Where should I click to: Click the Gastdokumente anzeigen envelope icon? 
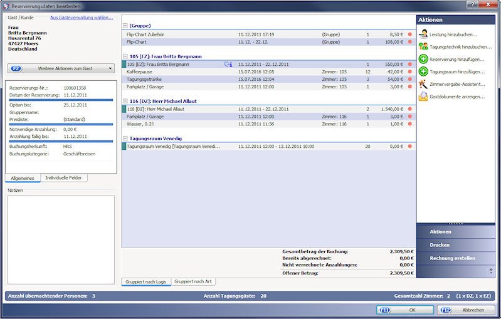423,97
